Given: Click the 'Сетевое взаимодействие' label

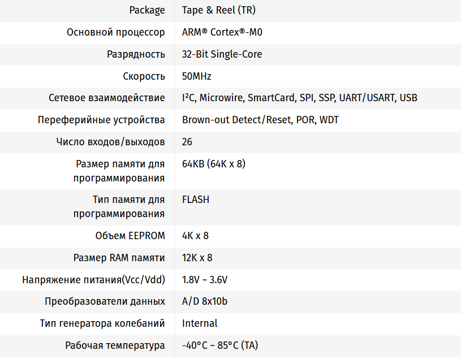Looking at the screenshot, I should tap(107, 98).
